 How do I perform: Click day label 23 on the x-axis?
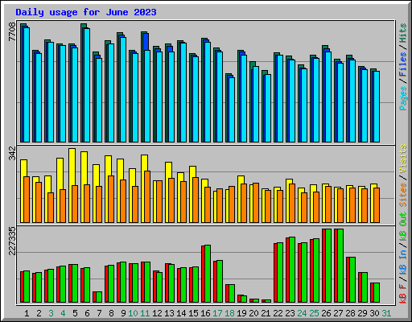click(290, 313)
